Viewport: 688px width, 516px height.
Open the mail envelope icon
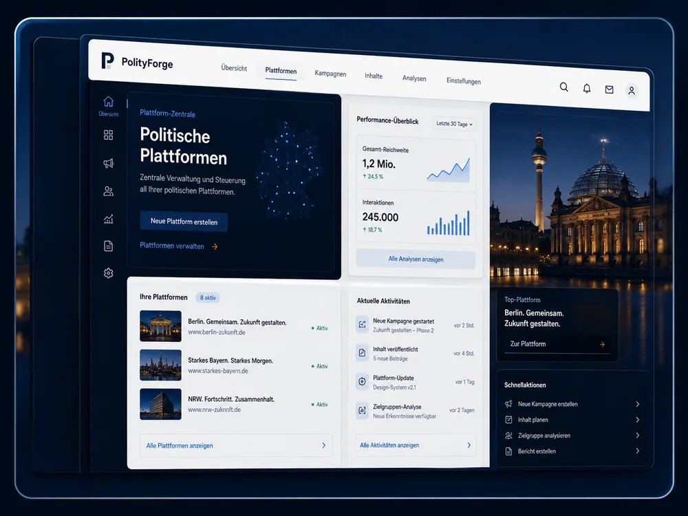pyautogui.click(x=609, y=89)
